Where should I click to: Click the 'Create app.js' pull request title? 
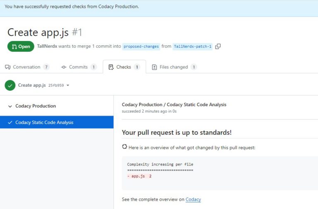coord(38,32)
